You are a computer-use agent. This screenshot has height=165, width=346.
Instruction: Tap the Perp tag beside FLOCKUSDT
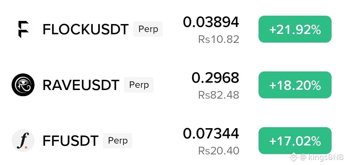click(x=148, y=29)
